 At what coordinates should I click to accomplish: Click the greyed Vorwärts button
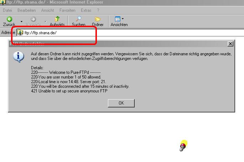coord(33,21)
